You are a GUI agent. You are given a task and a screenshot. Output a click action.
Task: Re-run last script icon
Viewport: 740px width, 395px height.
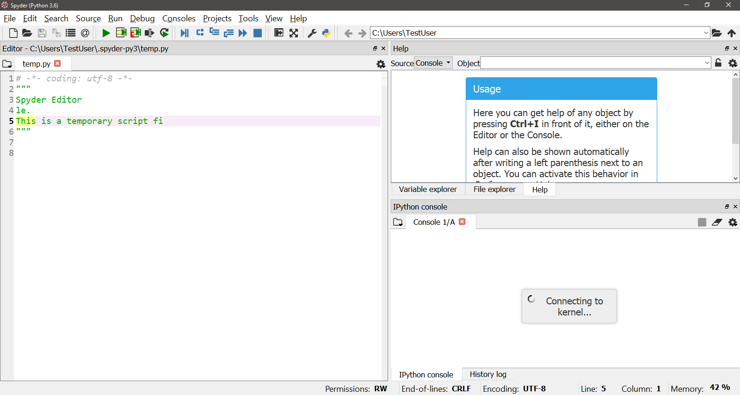(x=164, y=33)
